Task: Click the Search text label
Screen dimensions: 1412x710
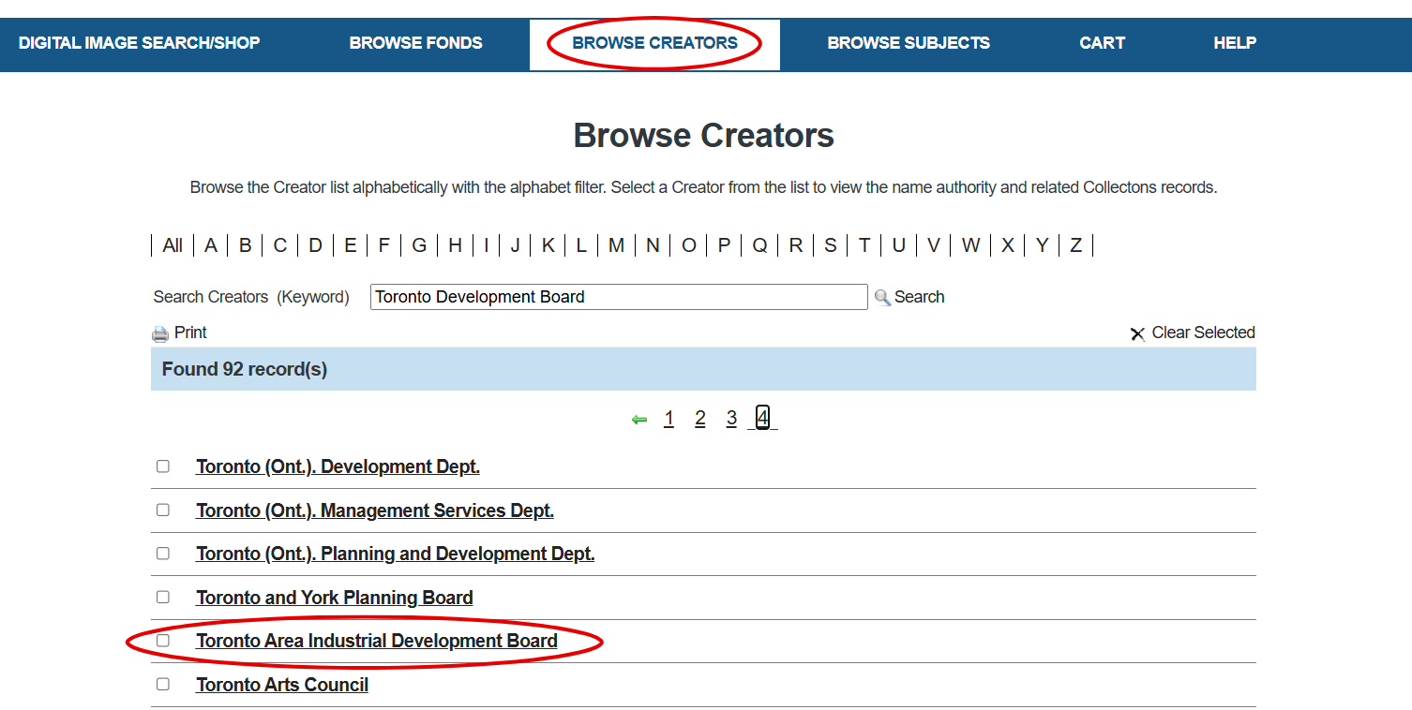Action: [x=919, y=297]
